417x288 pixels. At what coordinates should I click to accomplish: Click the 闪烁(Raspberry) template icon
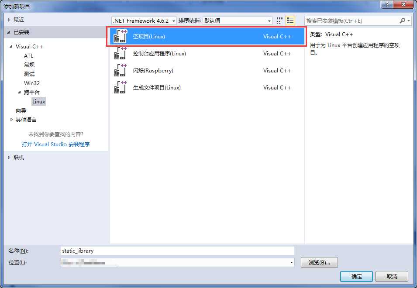click(120, 70)
